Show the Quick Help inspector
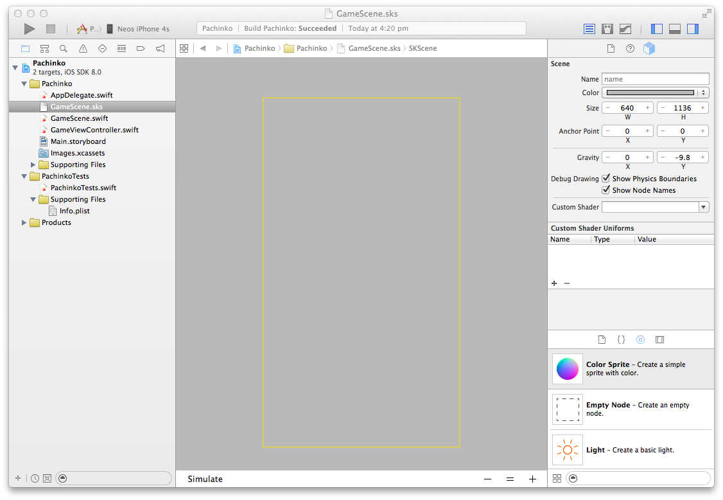The height and width of the screenshot is (500, 723). (630, 48)
